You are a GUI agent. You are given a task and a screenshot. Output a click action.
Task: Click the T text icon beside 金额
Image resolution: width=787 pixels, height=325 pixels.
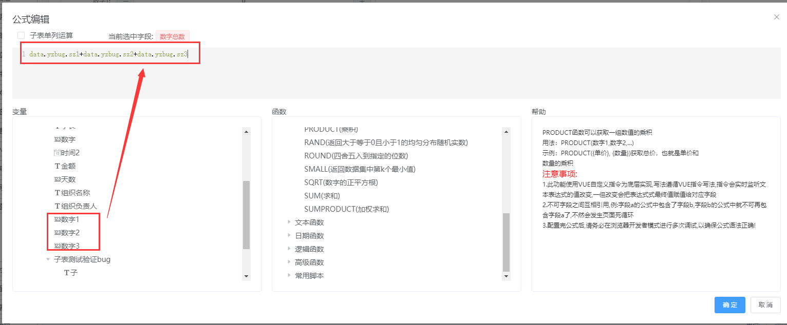(57, 166)
